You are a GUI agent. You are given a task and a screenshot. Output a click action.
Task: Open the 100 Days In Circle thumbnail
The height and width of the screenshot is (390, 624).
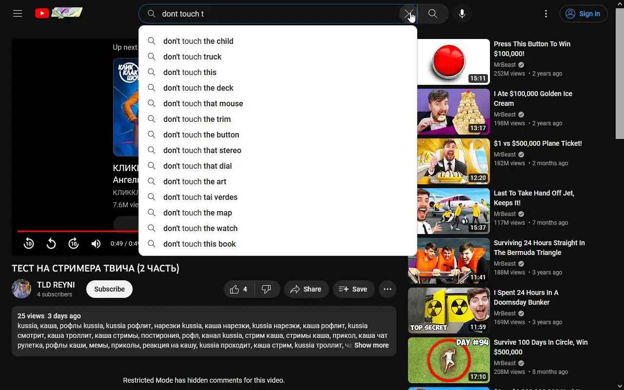(x=449, y=360)
